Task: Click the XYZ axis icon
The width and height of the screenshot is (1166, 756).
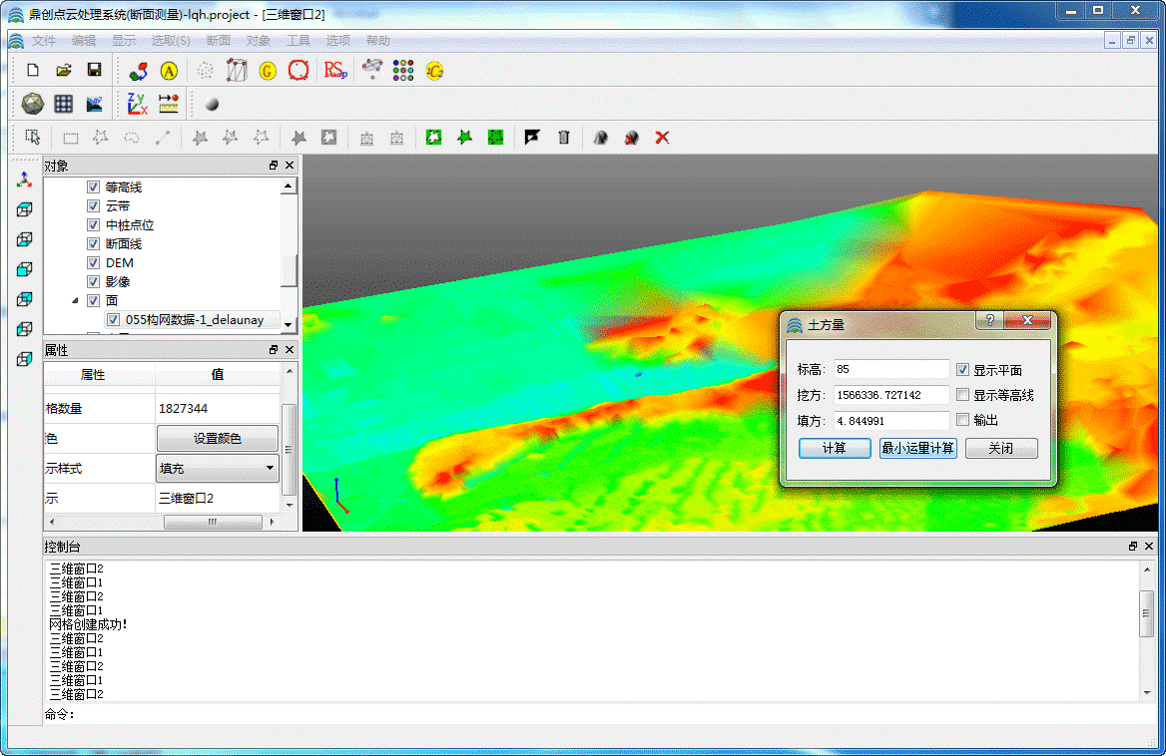Action: [137, 103]
